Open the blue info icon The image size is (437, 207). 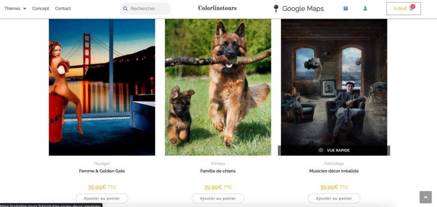click(346, 9)
